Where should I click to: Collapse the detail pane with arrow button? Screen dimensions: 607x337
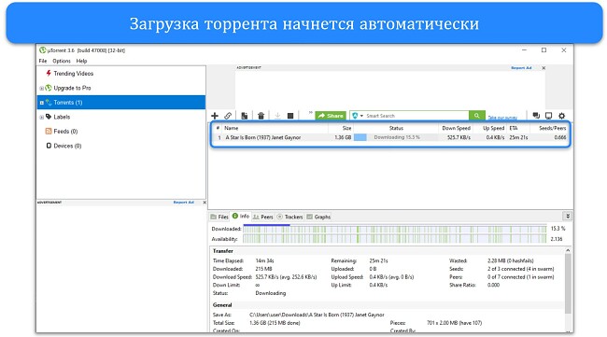click(567, 217)
